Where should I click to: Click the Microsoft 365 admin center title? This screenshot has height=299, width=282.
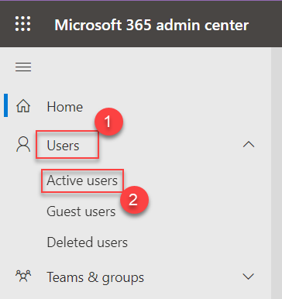pos(151,25)
